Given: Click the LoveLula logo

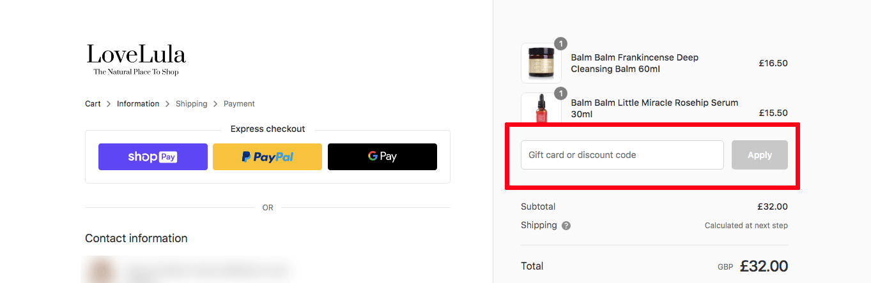Looking at the screenshot, I should 136,60.
